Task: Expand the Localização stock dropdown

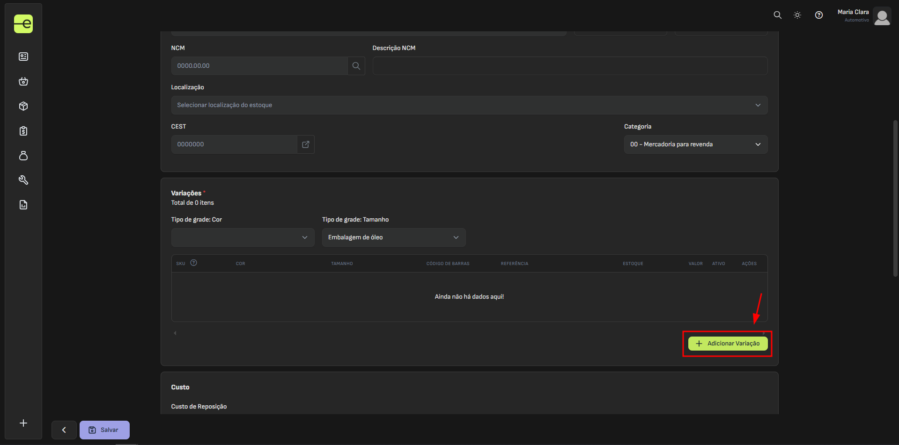Action: 469,105
